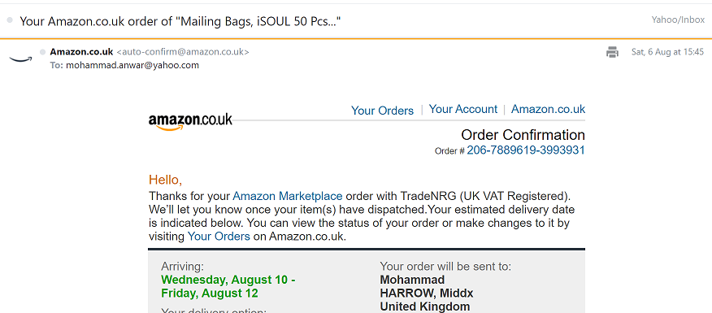This screenshot has height=313, width=712.
Task: Click the Yahoo/Inbox folder label
Action: pos(678,20)
